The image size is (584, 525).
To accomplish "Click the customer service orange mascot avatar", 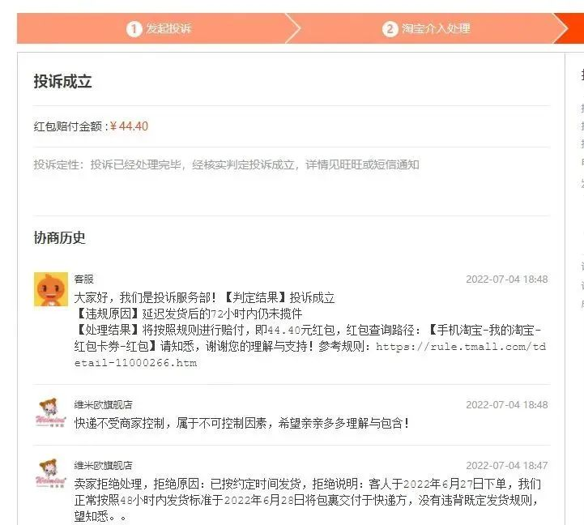I will click(x=51, y=289).
